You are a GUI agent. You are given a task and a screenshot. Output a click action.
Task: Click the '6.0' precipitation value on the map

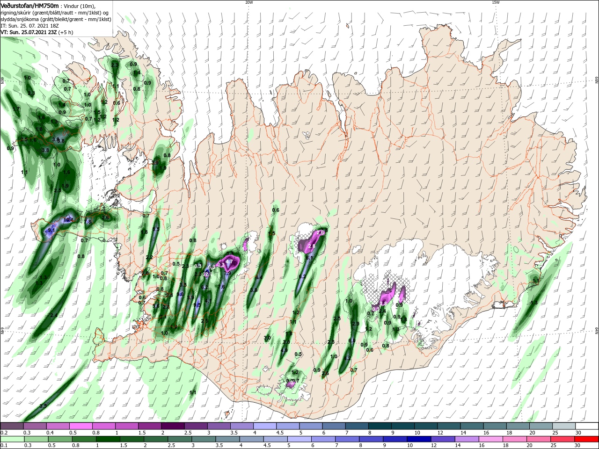352,341
